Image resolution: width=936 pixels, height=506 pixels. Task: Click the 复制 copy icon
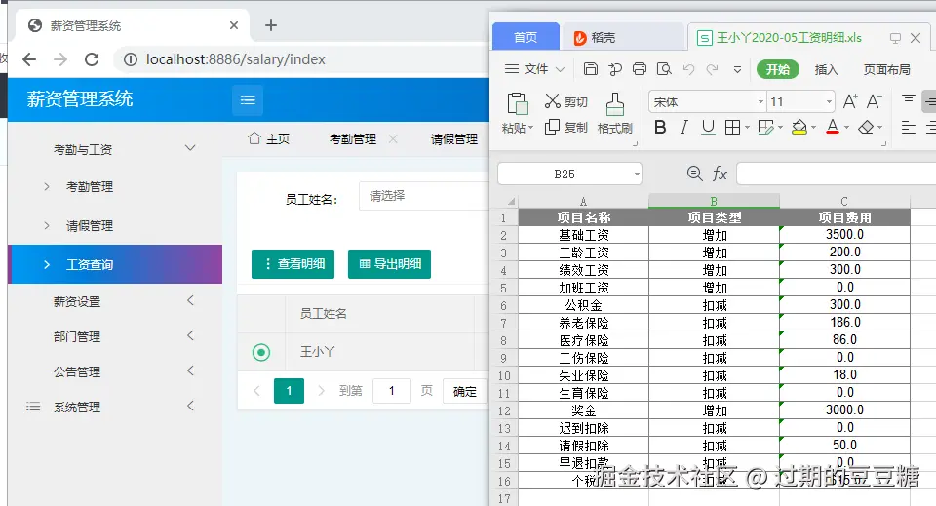[x=552, y=127]
